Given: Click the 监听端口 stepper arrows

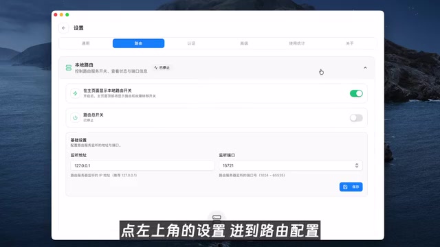Looking at the screenshot, I should [357, 165].
